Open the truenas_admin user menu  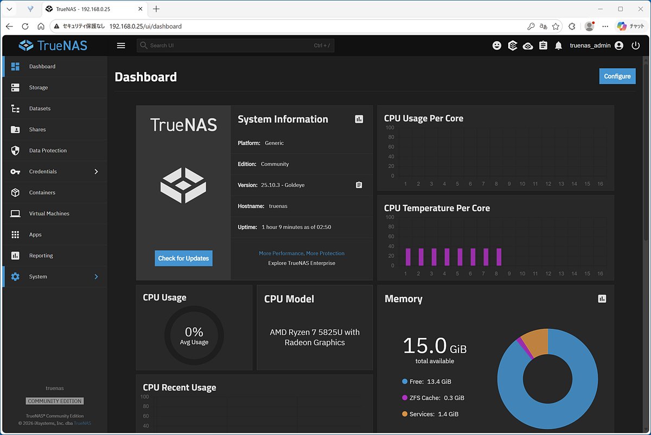coord(596,46)
